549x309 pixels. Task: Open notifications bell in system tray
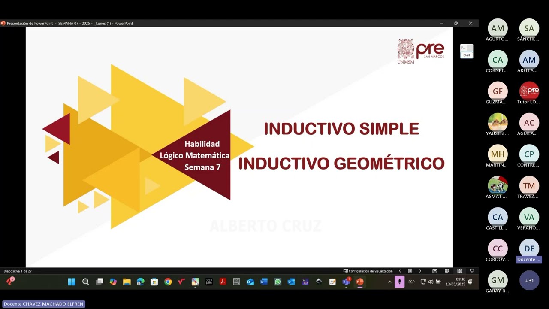click(x=470, y=282)
